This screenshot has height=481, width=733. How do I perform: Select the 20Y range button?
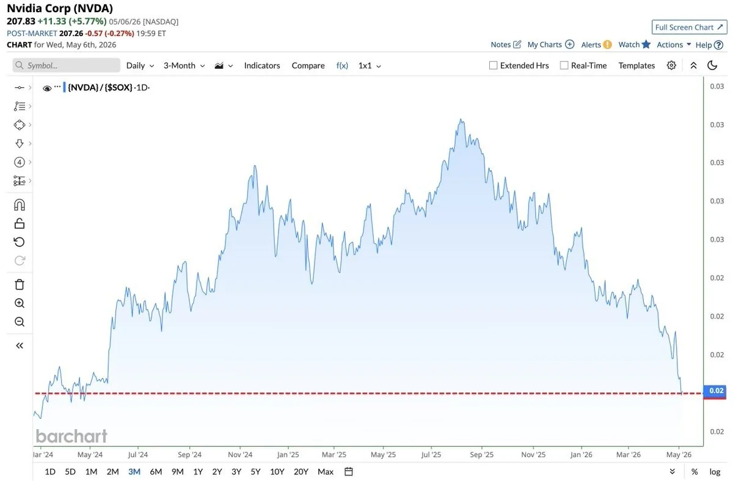point(301,471)
